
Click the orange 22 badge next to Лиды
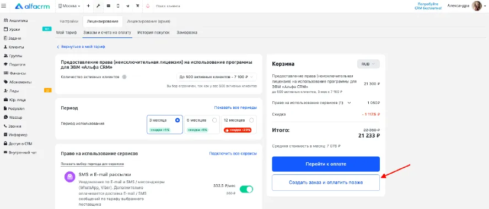coord(47,91)
